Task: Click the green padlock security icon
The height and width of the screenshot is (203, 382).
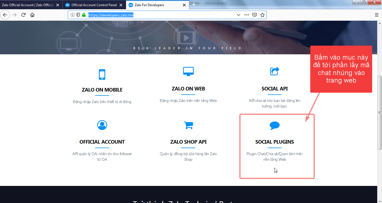Action: [84, 15]
